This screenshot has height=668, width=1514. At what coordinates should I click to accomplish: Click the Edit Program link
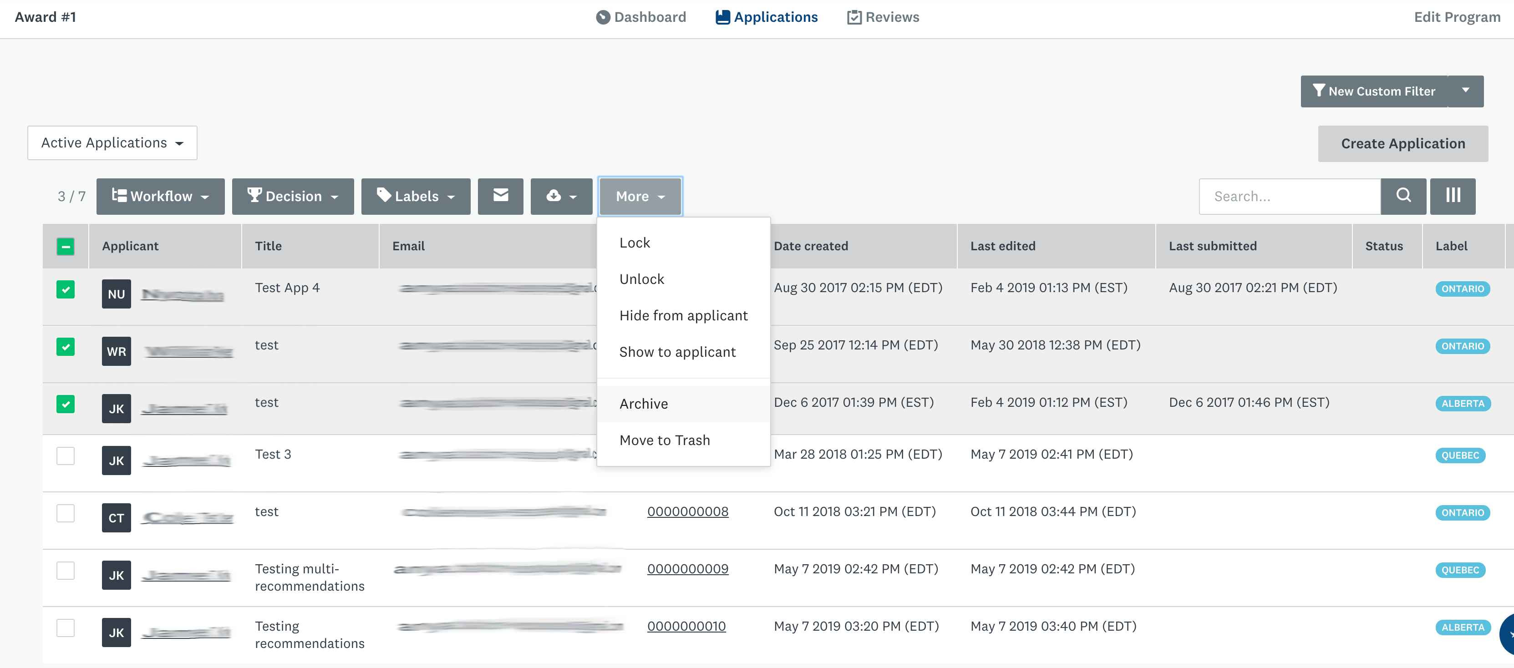point(1457,17)
